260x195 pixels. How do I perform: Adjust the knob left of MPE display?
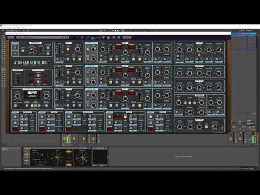(17, 96)
